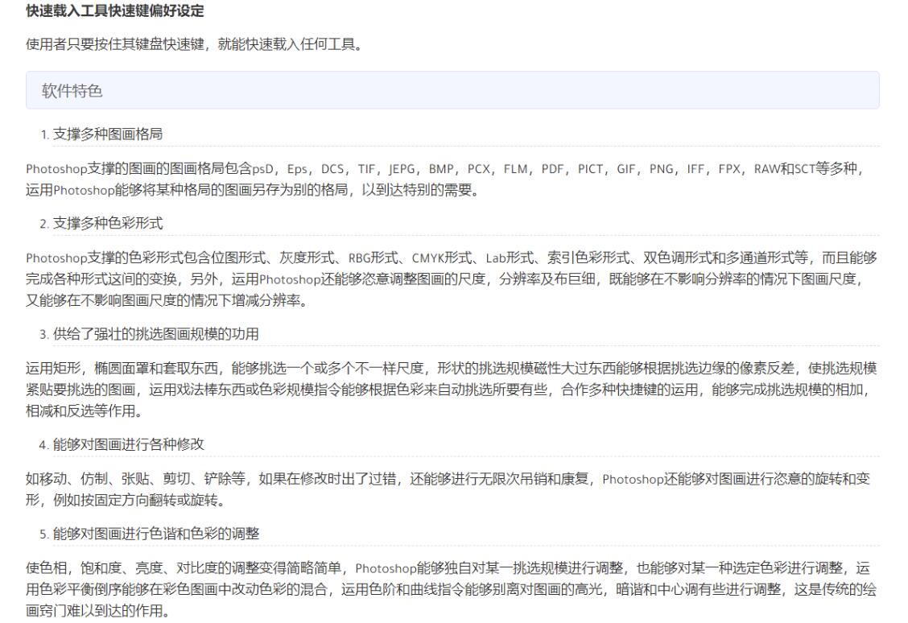Click list item 2. 支撑多种色彩形式

coord(101,224)
